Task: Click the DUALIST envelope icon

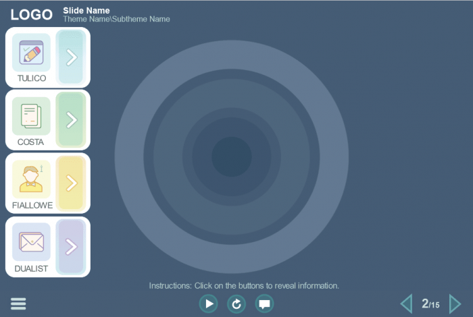Action: pyautogui.click(x=31, y=241)
